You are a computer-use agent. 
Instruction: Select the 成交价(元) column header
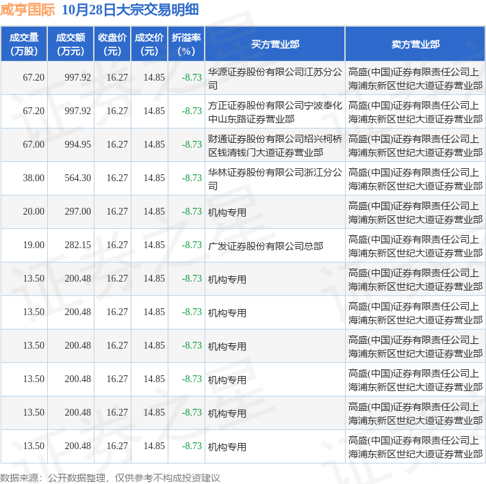149,44
